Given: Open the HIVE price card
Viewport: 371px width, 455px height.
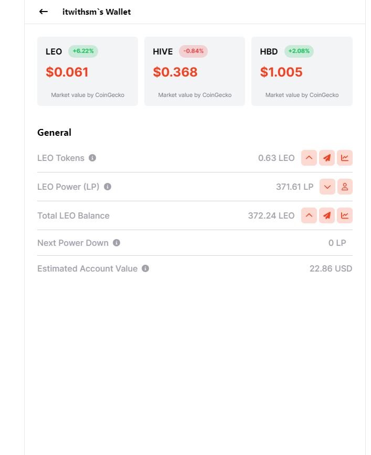Looking at the screenshot, I should point(195,71).
